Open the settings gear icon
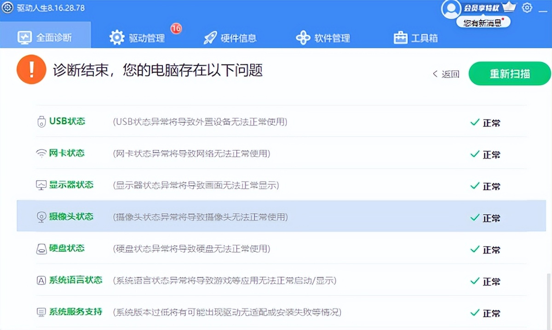Image resolution: width=552 pixels, height=330 pixels. (x=527, y=7)
